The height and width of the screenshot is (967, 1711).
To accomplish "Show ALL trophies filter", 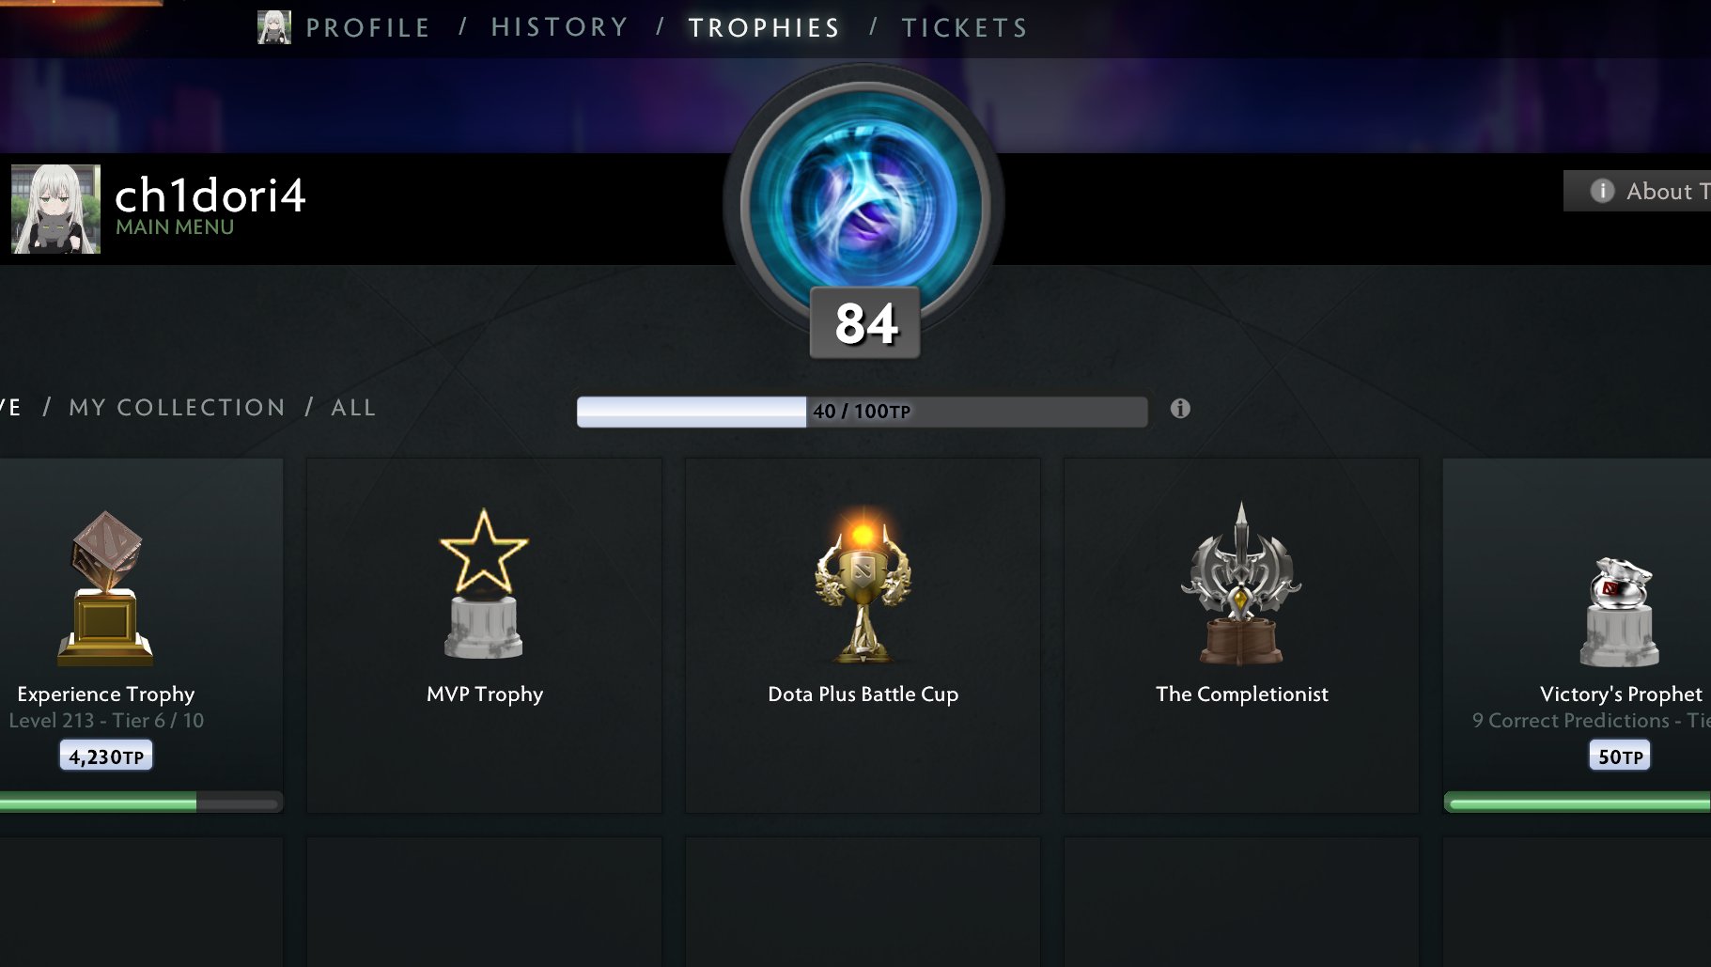I will tap(353, 408).
